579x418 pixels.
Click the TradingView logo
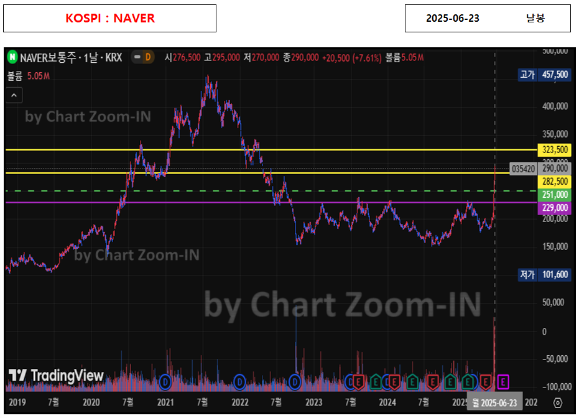coord(56,375)
